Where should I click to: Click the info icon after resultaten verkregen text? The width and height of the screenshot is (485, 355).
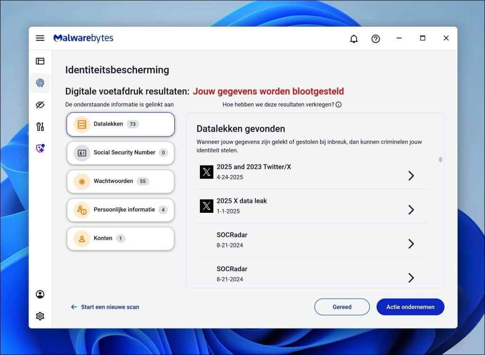coord(339,105)
